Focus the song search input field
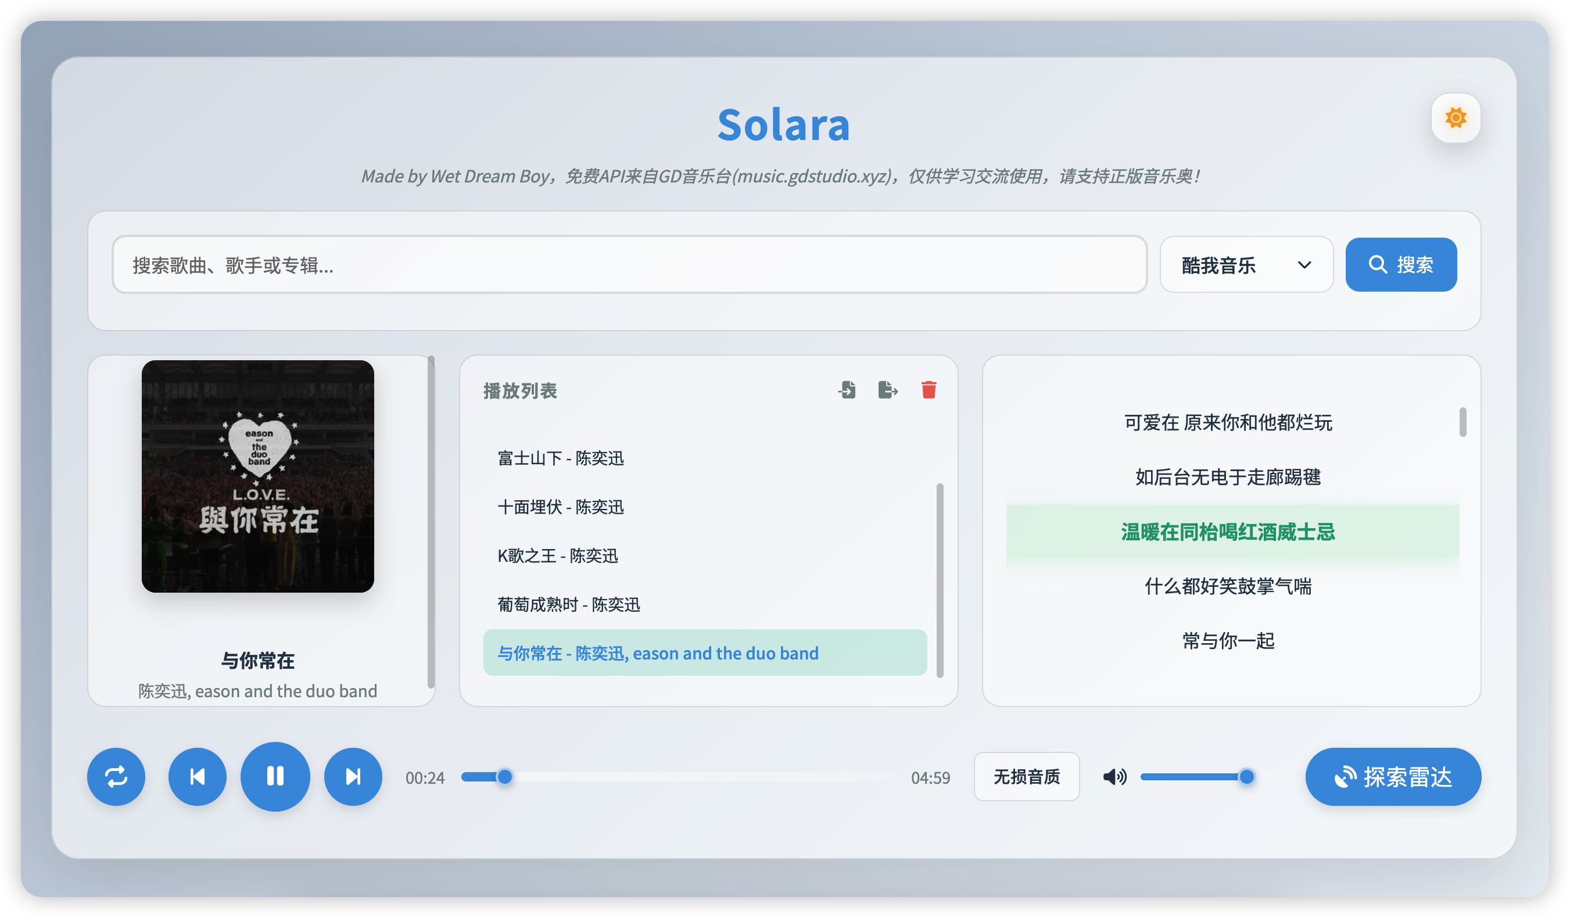Image resolution: width=1570 pixels, height=918 pixels. click(629, 265)
